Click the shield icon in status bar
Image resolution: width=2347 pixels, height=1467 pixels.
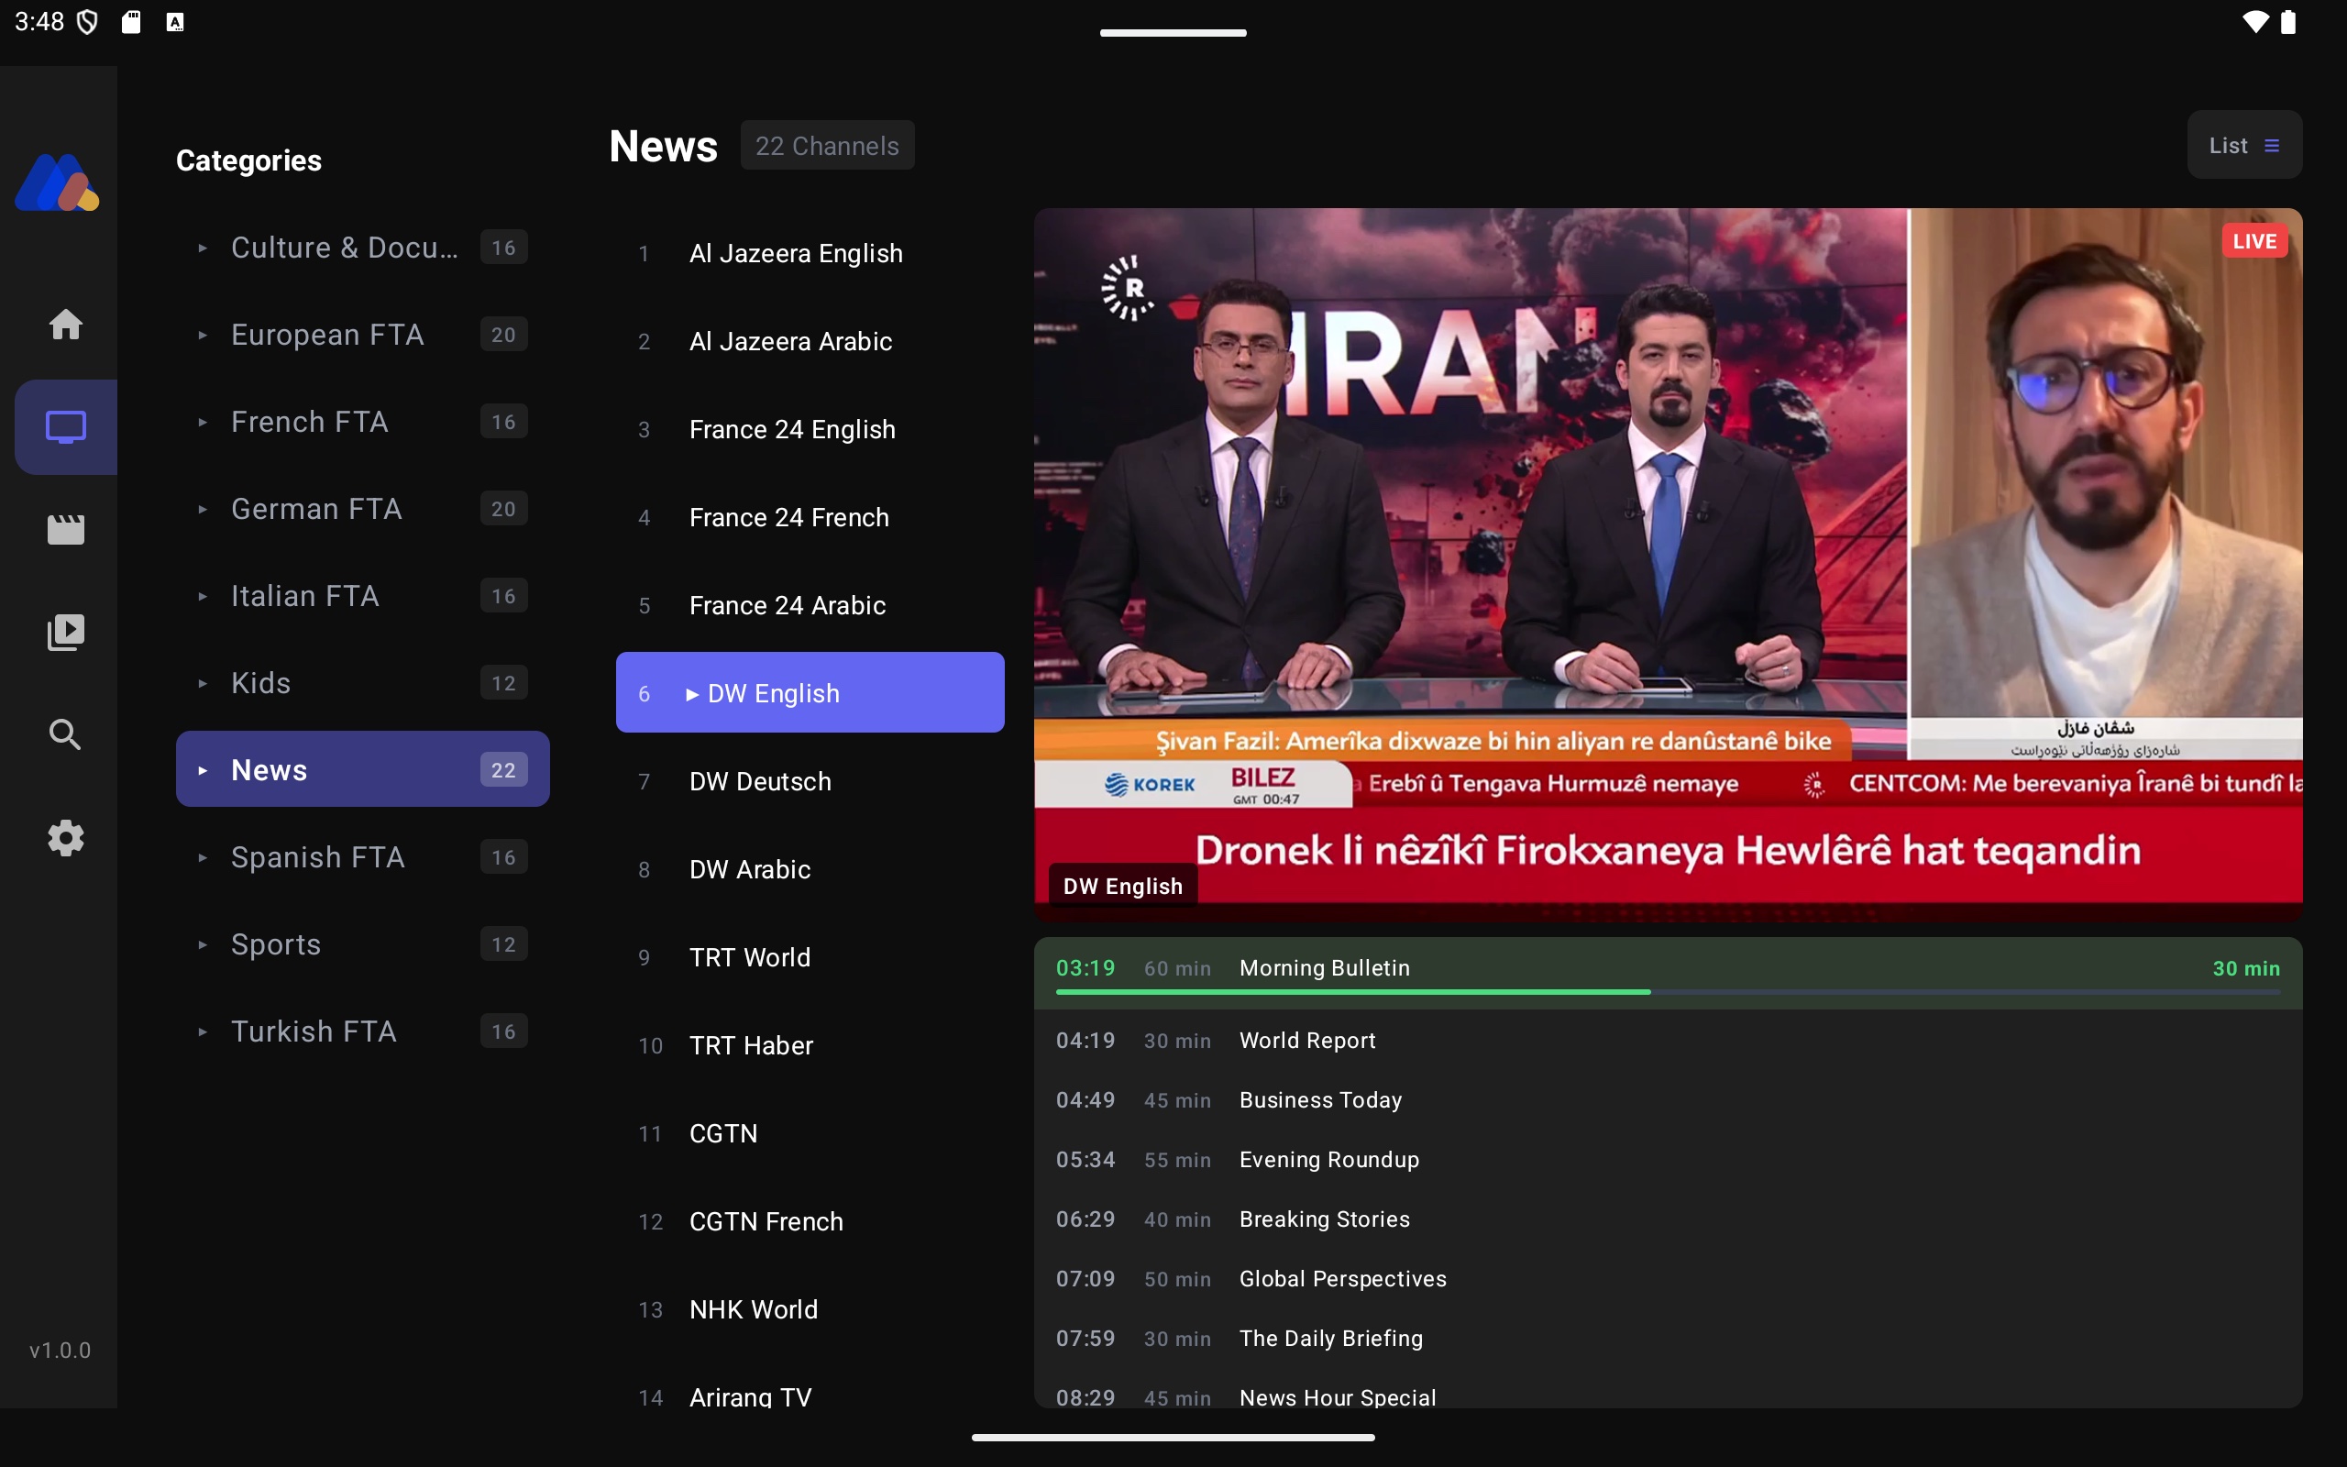click(87, 21)
